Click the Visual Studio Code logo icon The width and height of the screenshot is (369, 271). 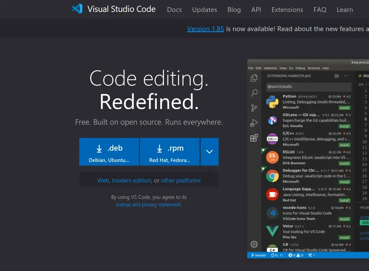coord(77,9)
